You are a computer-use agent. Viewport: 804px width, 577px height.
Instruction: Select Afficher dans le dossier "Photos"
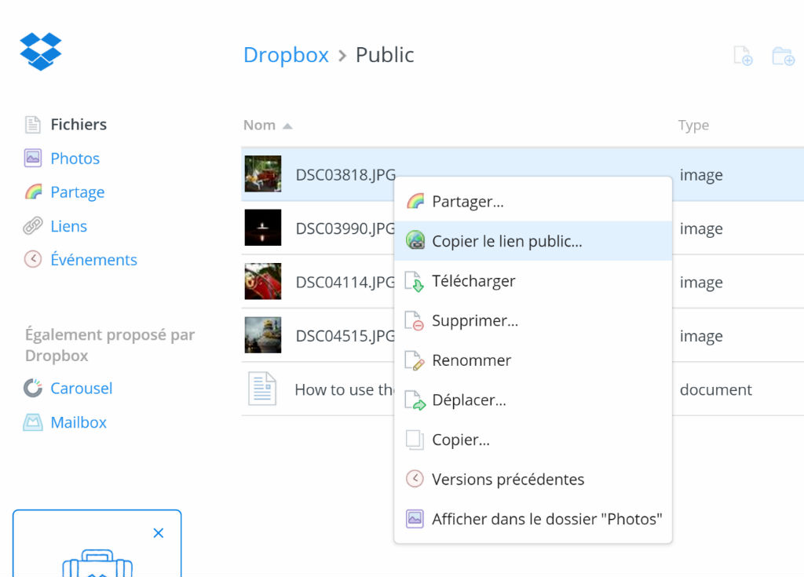point(533,519)
